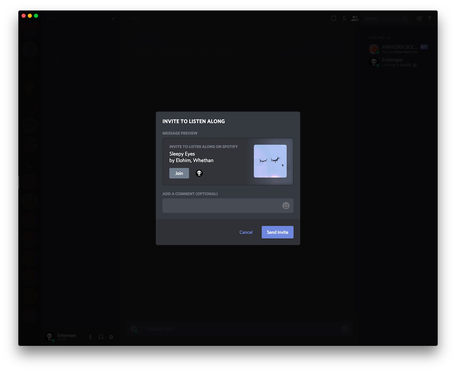This screenshot has width=456, height=372.
Task: Click the Join button in message preview
Action: tap(179, 173)
